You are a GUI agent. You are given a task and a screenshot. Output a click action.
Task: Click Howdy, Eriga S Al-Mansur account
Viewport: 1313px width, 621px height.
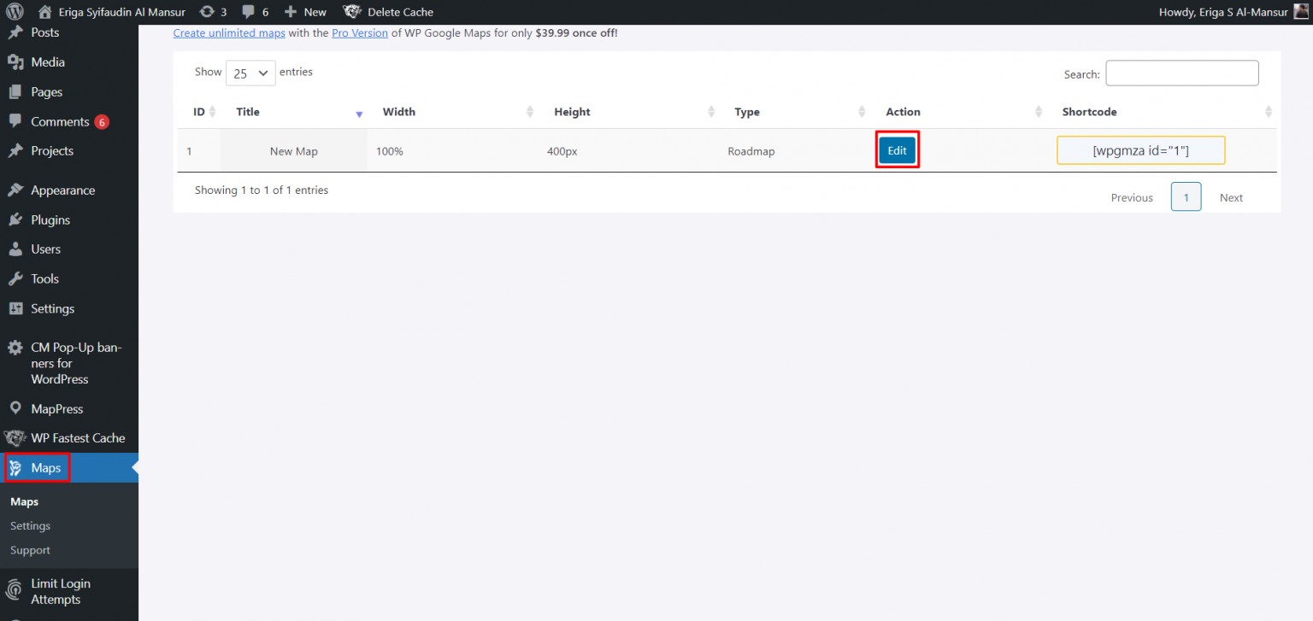1222,12
